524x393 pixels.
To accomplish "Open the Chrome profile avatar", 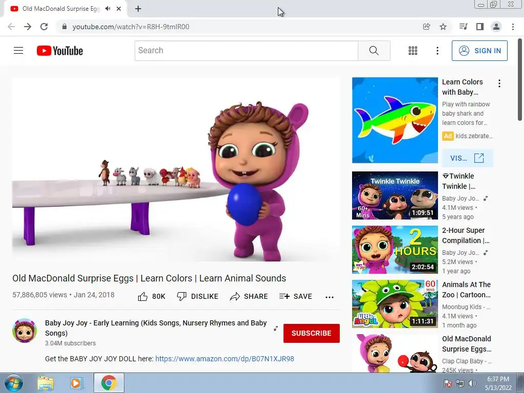I will (496, 27).
